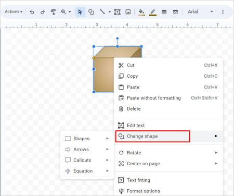The height and width of the screenshot is (196, 234).
Task: Open the three-dot More options menu
Action: [223, 12]
